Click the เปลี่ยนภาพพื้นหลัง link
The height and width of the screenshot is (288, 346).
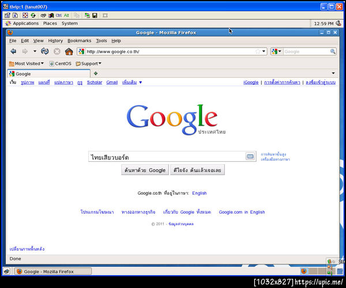pyautogui.click(x=27, y=249)
